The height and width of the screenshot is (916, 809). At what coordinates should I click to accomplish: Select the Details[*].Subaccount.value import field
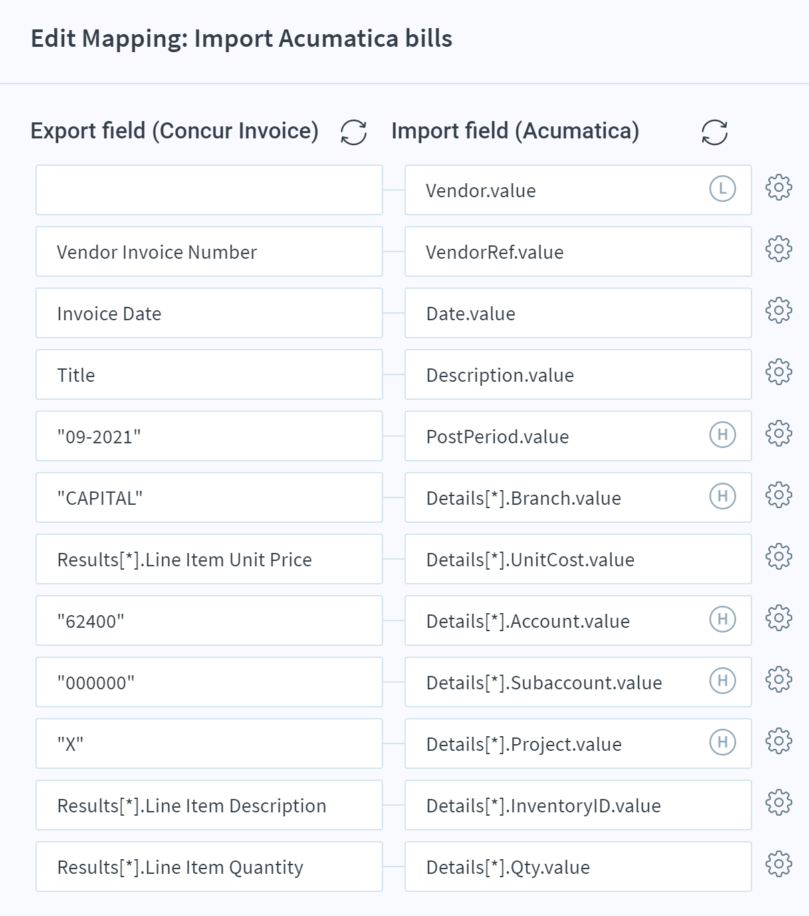tap(578, 682)
